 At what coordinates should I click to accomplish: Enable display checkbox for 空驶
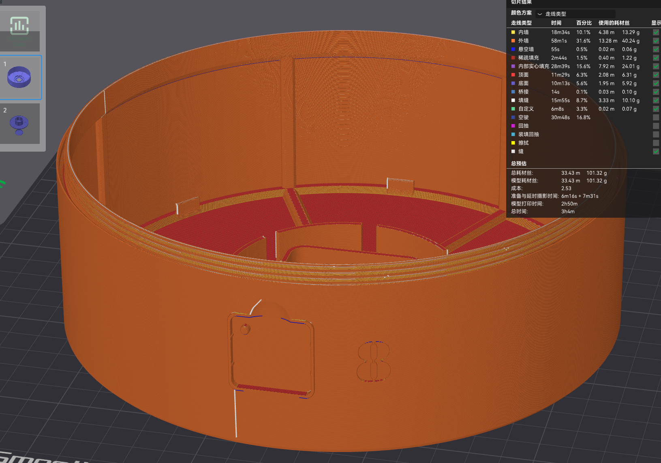656,117
